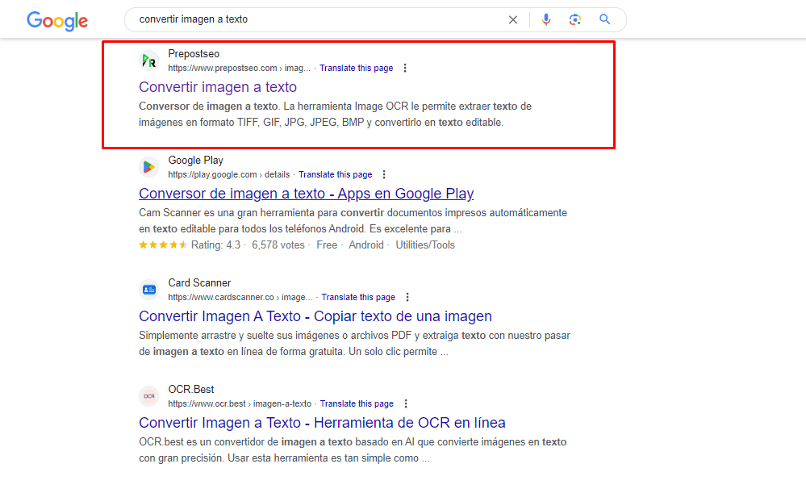This screenshot has width=806, height=489.
Task: Clear the search query with the X icon
Action: point(513,19)
